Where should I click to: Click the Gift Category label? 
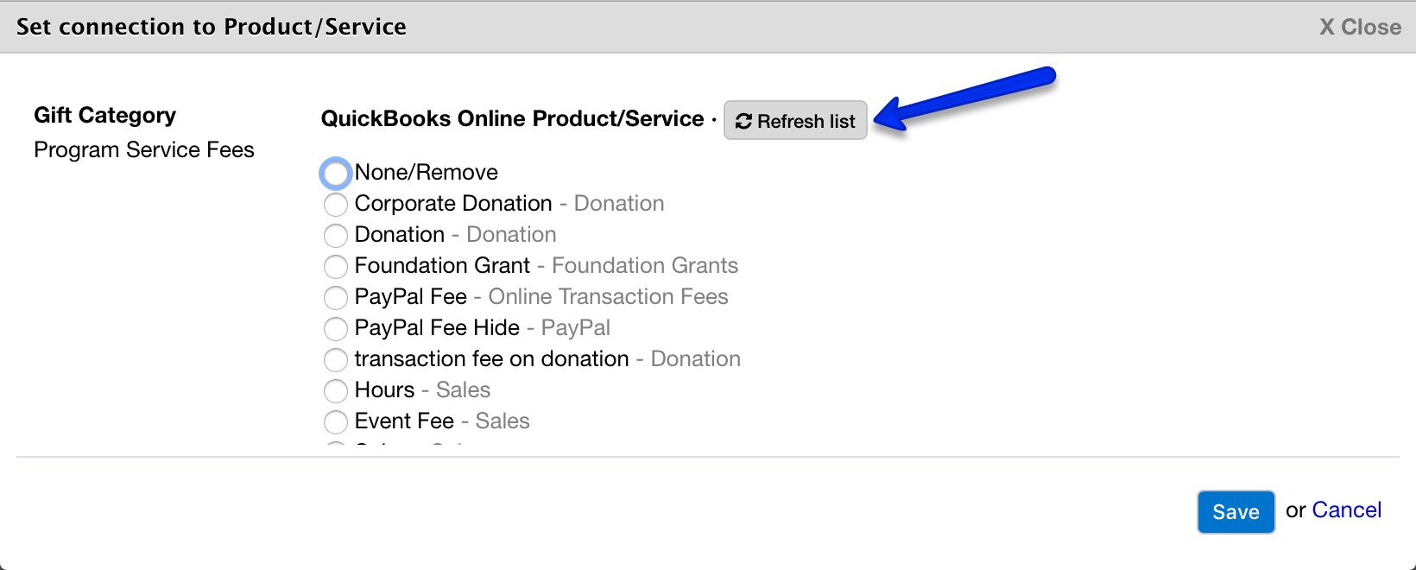[x=104, y=115]
